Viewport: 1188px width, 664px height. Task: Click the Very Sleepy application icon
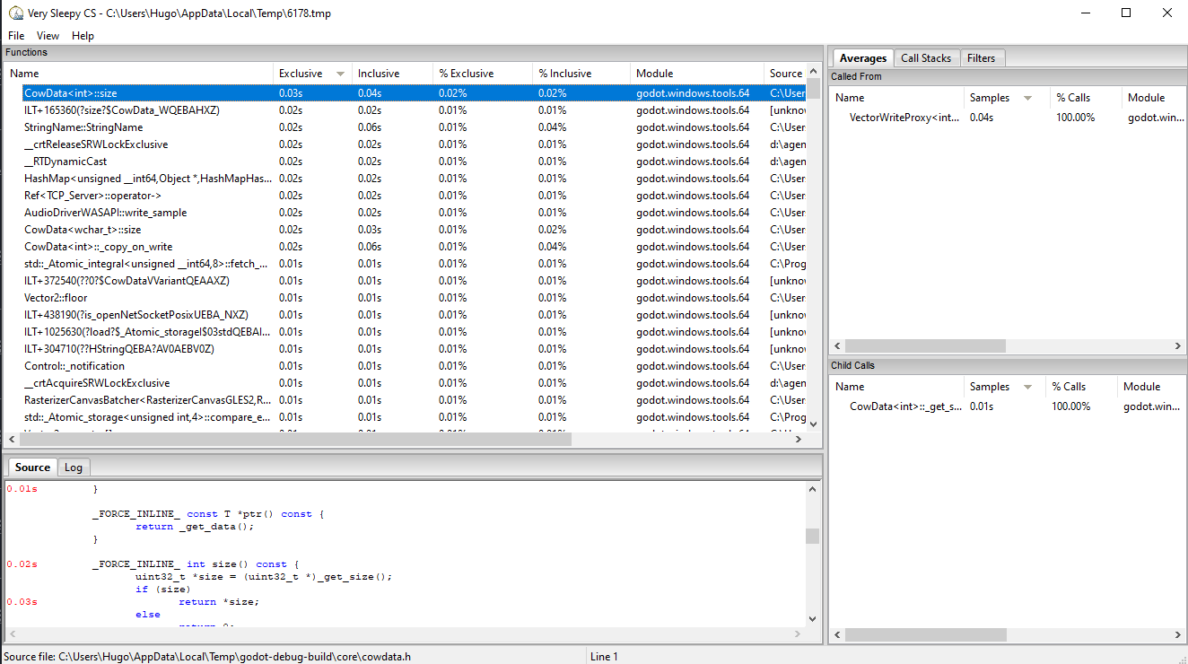point(16,13)
